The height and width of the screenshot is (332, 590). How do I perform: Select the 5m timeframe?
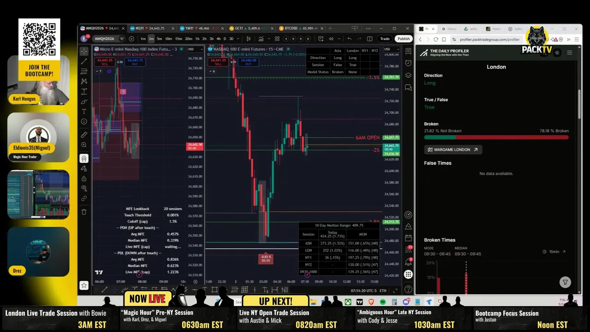[x=159, y=39]
